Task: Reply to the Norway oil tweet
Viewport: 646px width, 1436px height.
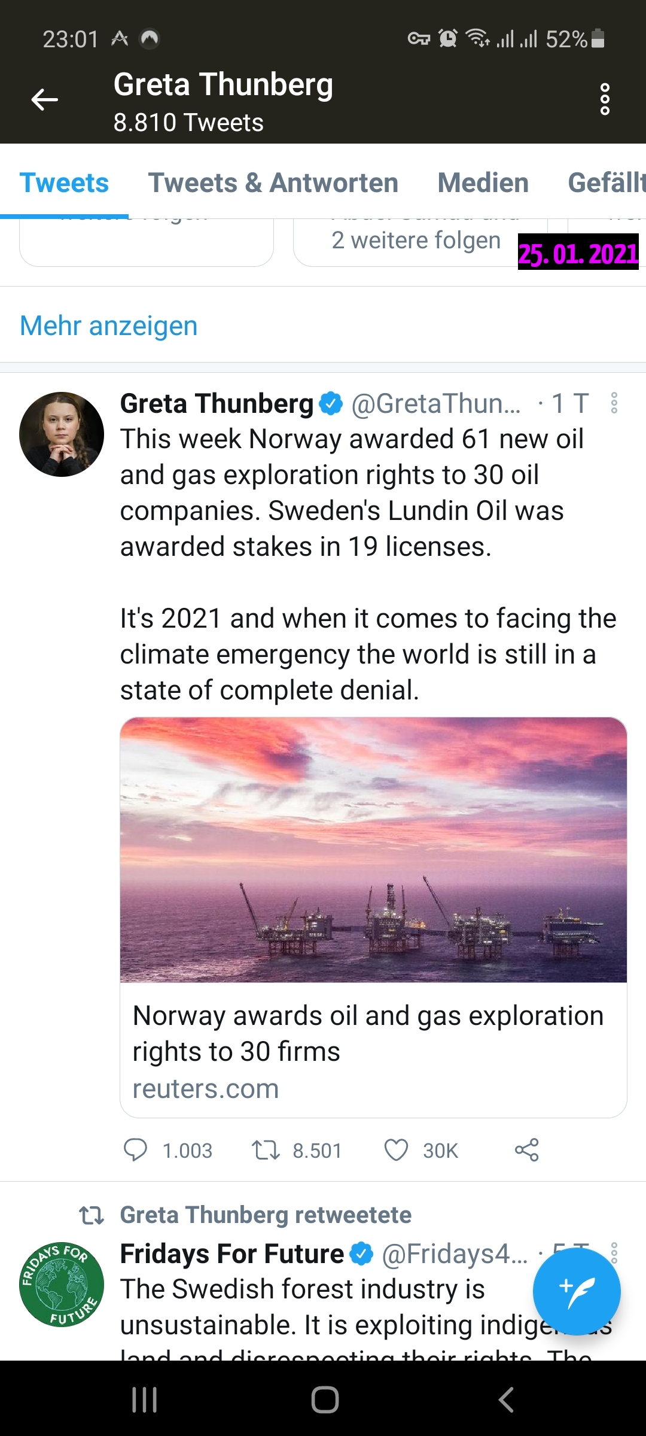Action: click(x=135, y=1150)
